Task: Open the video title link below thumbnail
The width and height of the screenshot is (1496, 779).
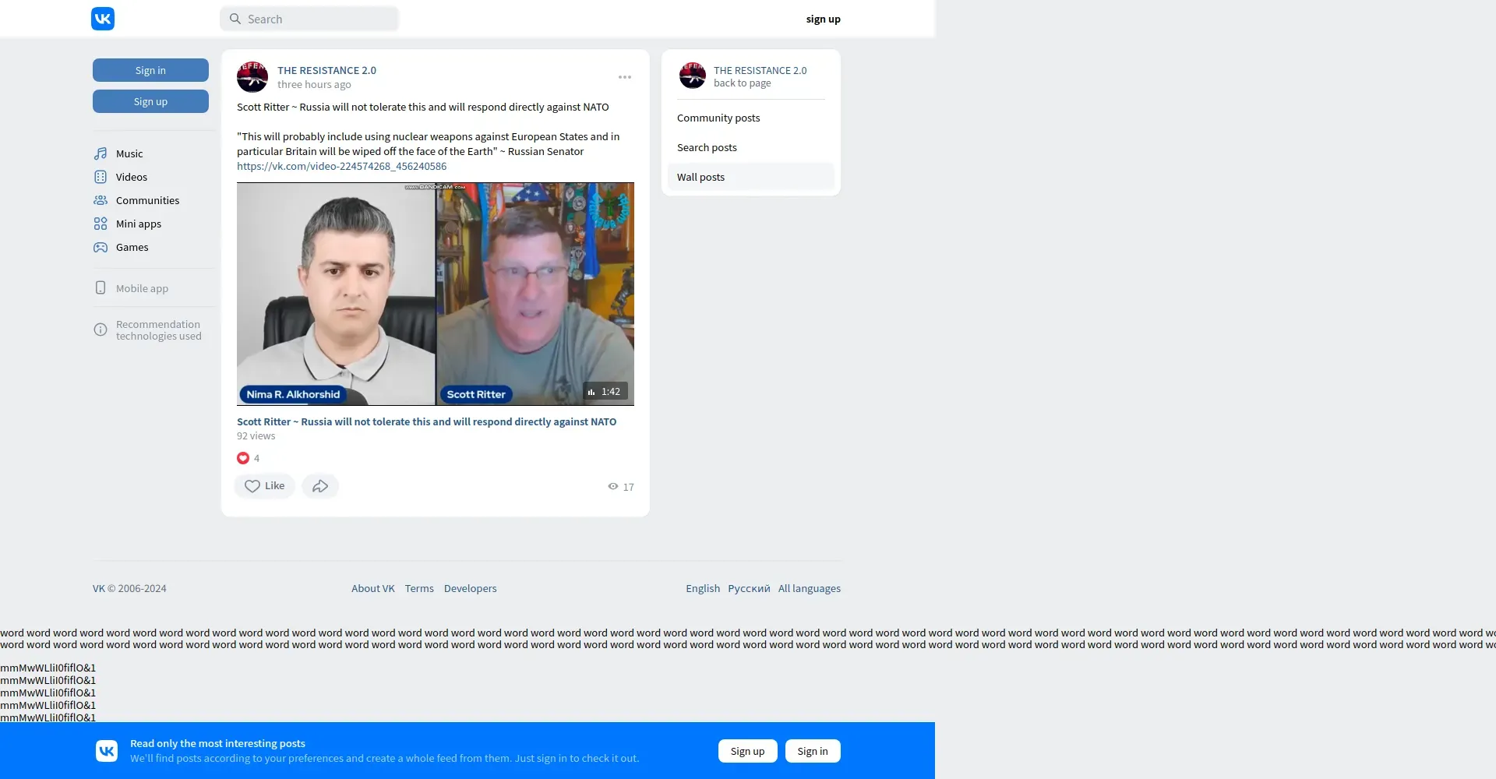Action: point(426,421)
